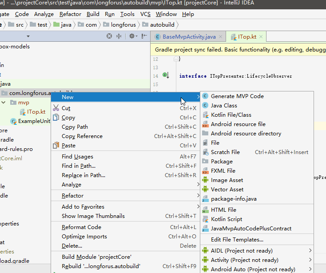This screenshot has width=326, height=273.
Task: Expand the Analyze submenu arrow
Action: click(x=198, y=184)
